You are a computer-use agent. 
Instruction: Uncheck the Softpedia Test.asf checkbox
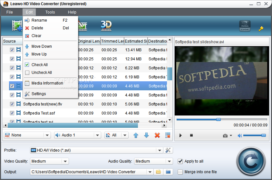coord(12,113)
